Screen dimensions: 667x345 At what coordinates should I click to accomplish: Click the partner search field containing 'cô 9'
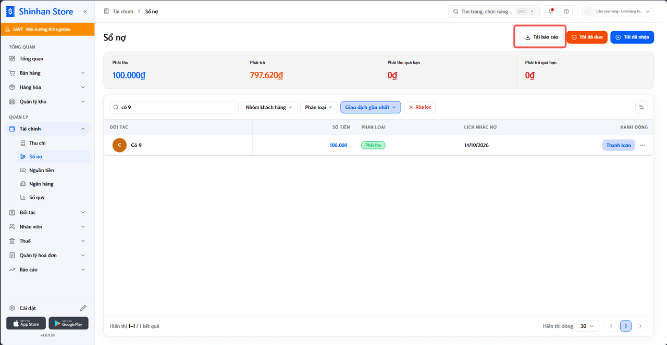(174, 107)
